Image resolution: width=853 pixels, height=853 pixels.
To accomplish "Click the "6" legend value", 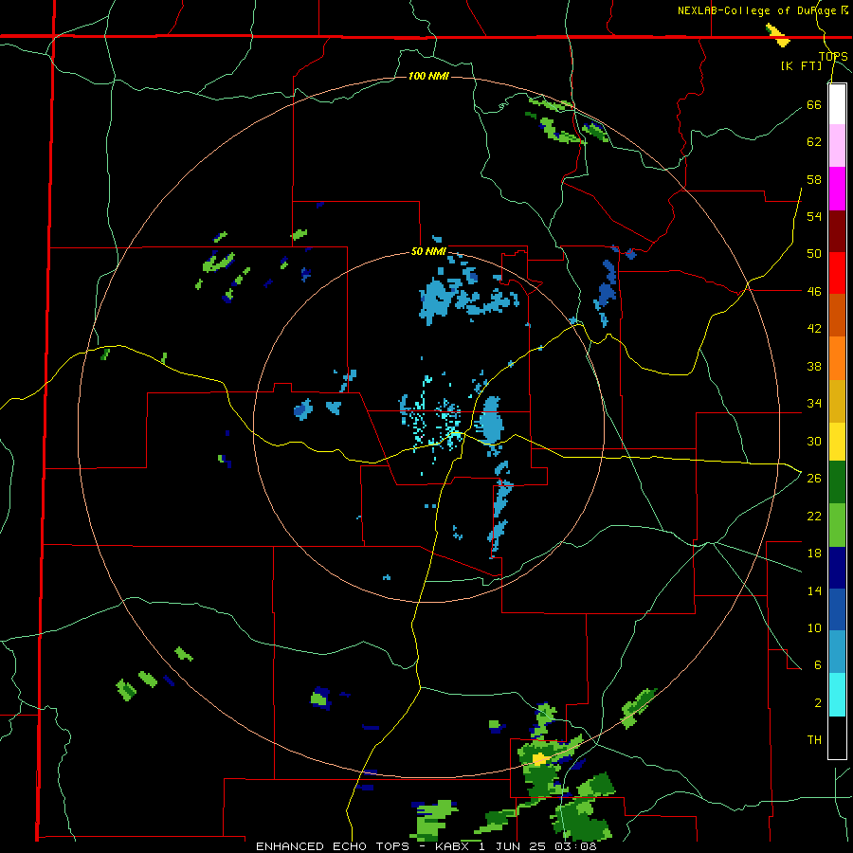I will click(x=817, y=665).
